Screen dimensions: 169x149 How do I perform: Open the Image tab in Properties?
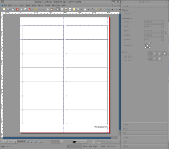(x=145, y=137)
